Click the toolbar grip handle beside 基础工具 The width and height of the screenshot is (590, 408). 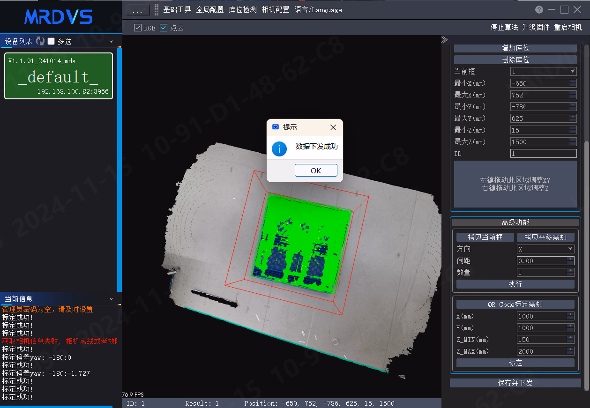(157, 9)
